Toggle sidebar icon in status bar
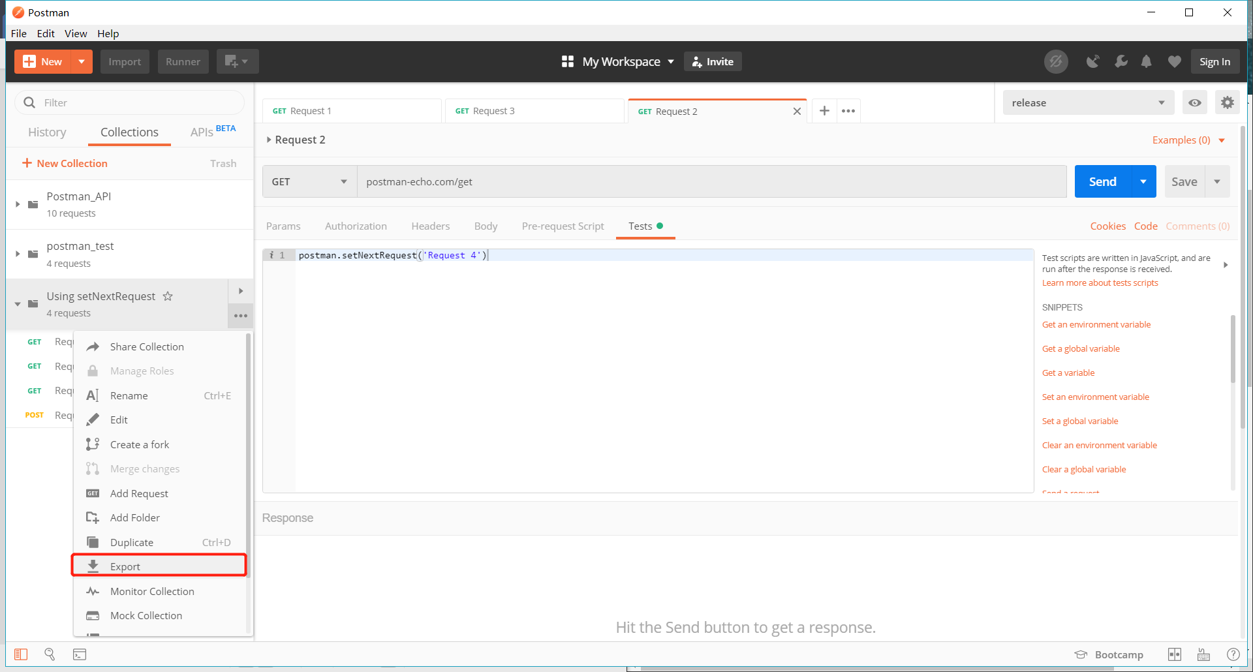Image resolution: width=1253 pixels, height=672 pixels. click(21, 654)
